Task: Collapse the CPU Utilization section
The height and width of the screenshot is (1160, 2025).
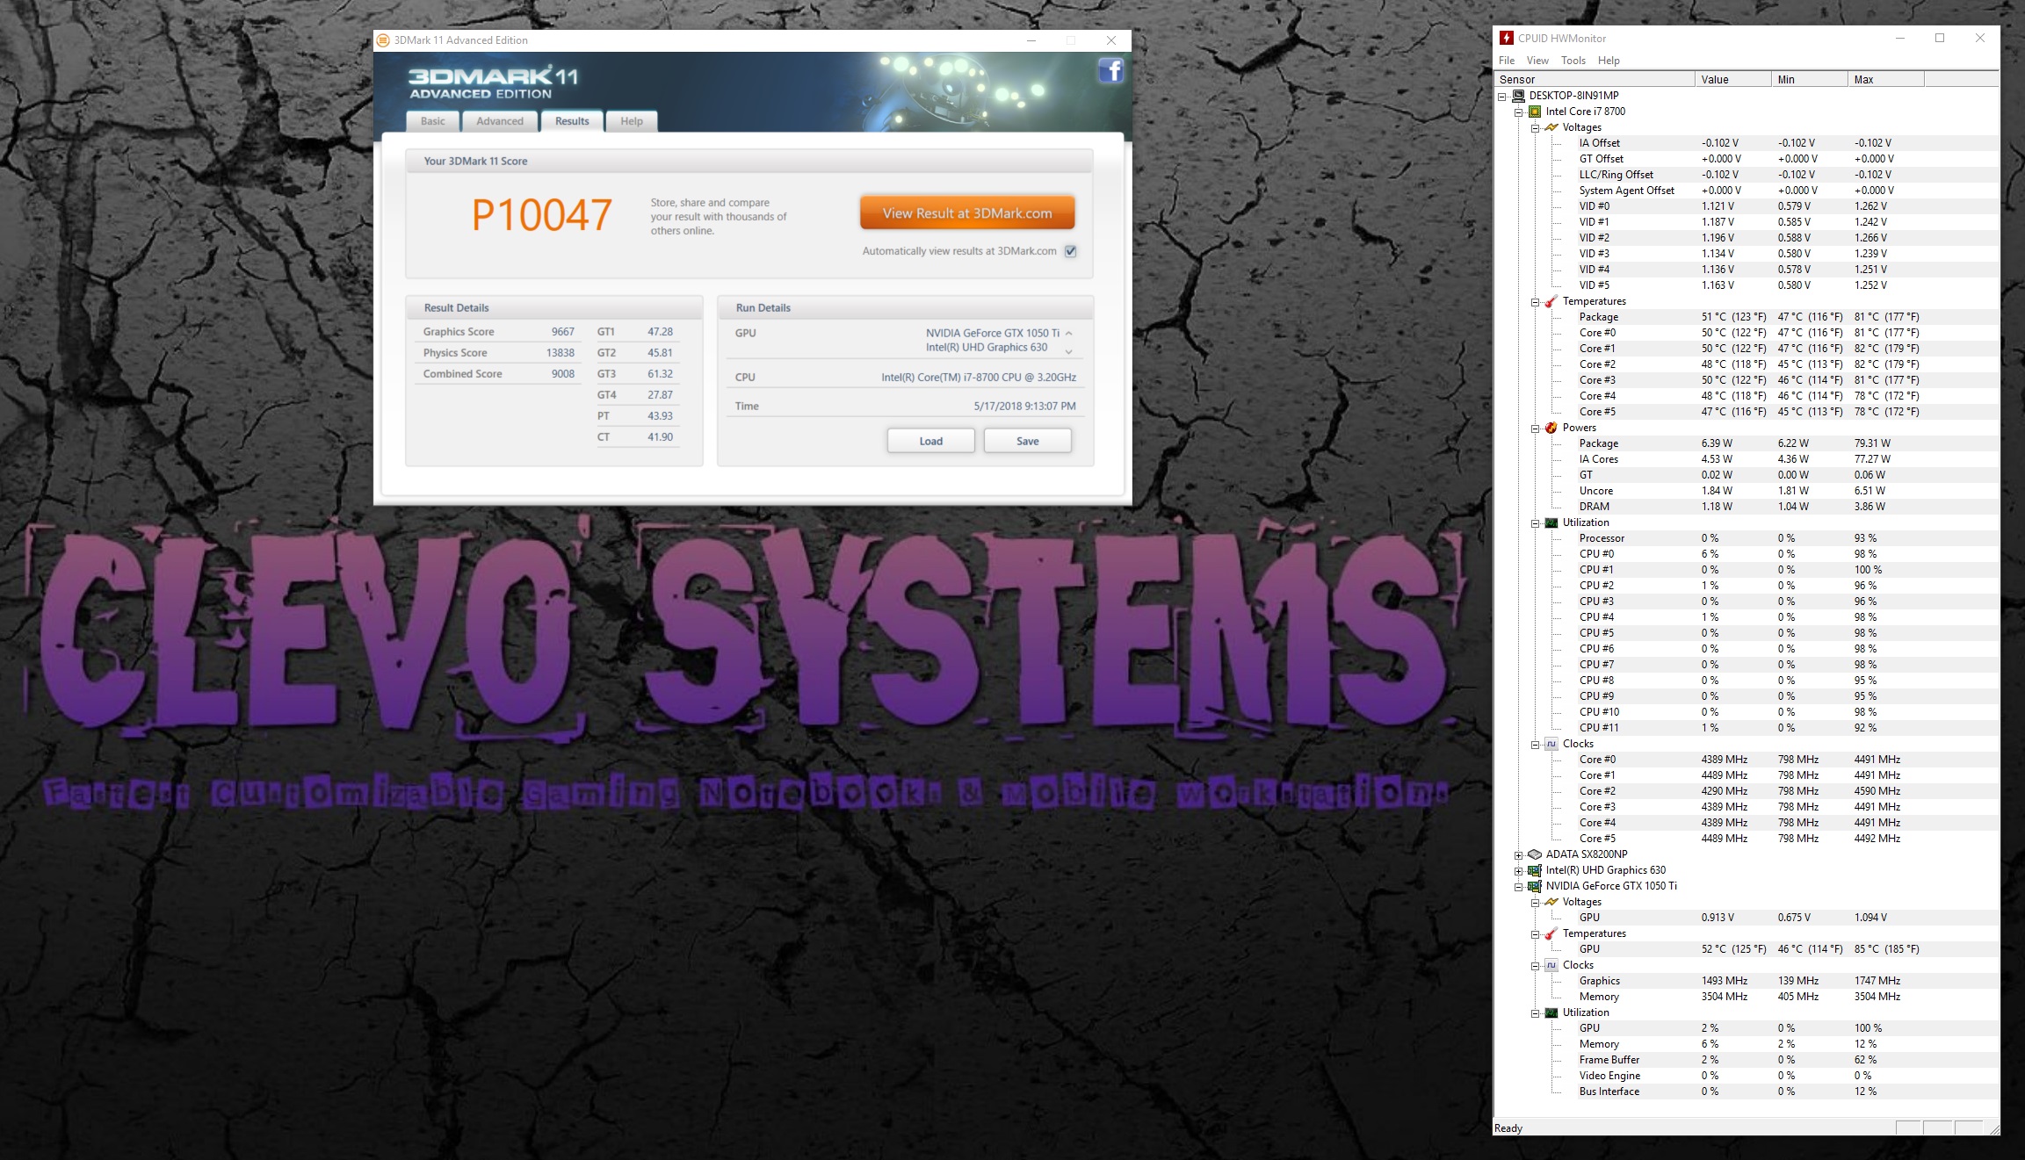Action: tap(1535, 523)
